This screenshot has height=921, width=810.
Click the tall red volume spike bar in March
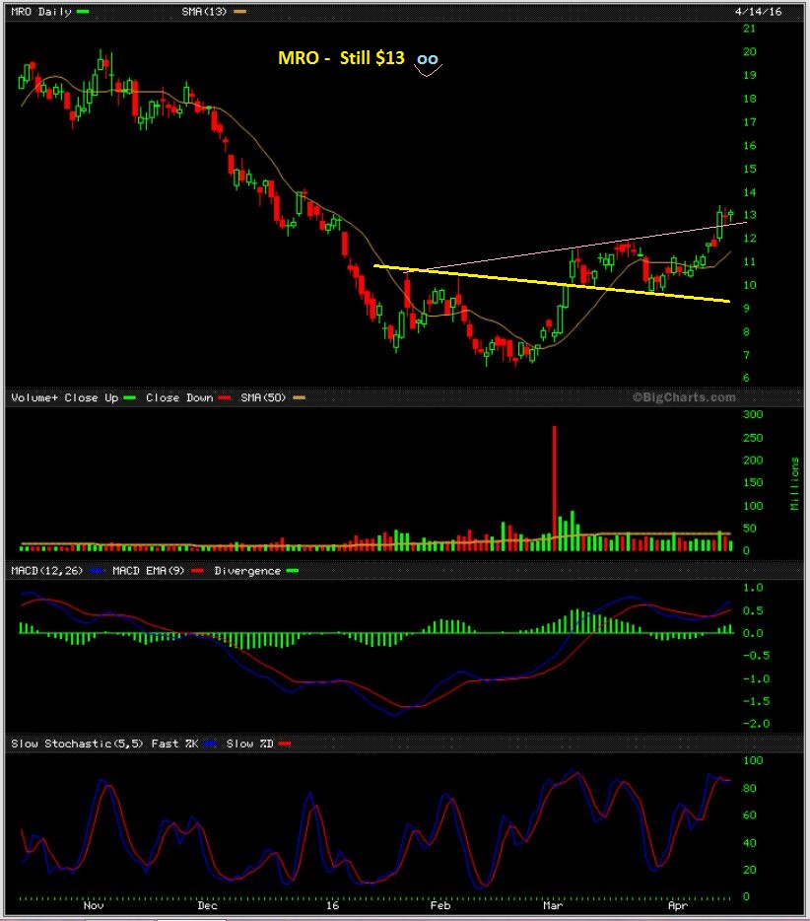click(x=554, y=488)
